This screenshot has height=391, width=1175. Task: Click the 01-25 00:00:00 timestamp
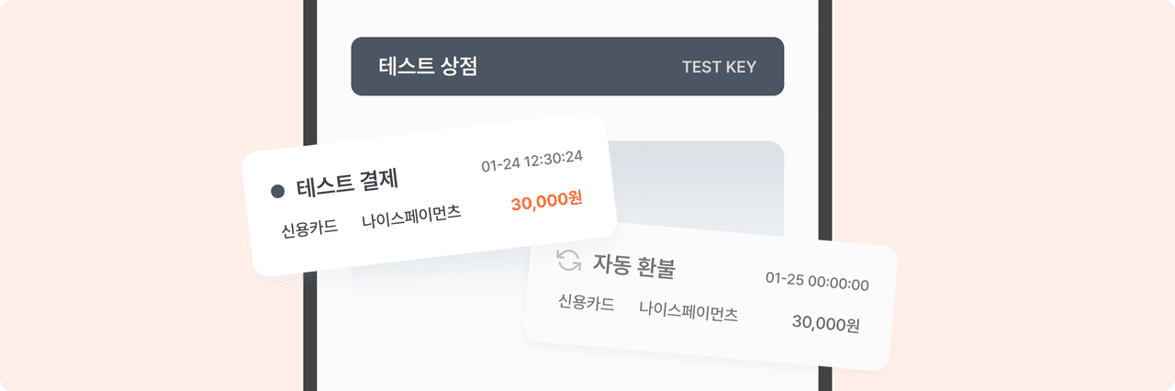coord(817,281)
